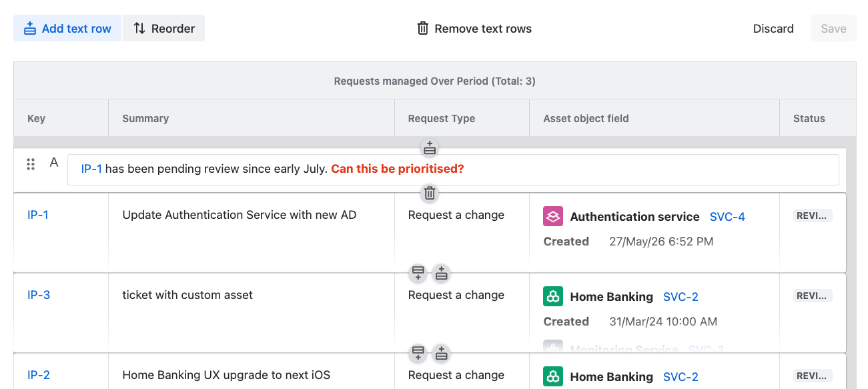Open the SVC-2 link in row IP-3

coord(681,297)
